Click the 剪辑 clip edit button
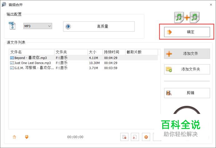216x148 pixels. [x=187, y=93]
